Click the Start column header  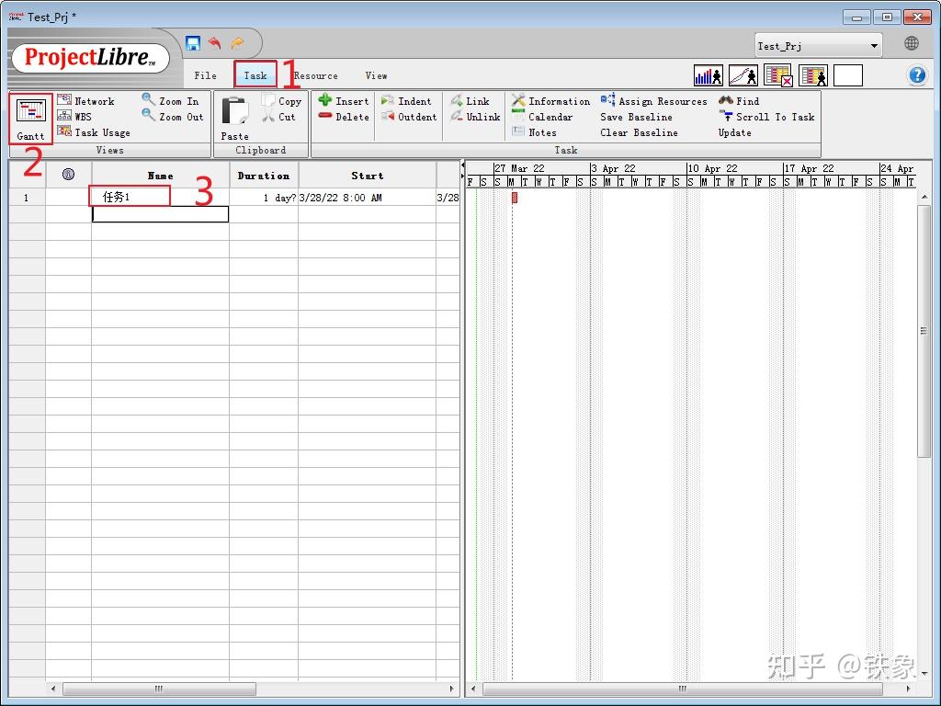click(368, 176)
